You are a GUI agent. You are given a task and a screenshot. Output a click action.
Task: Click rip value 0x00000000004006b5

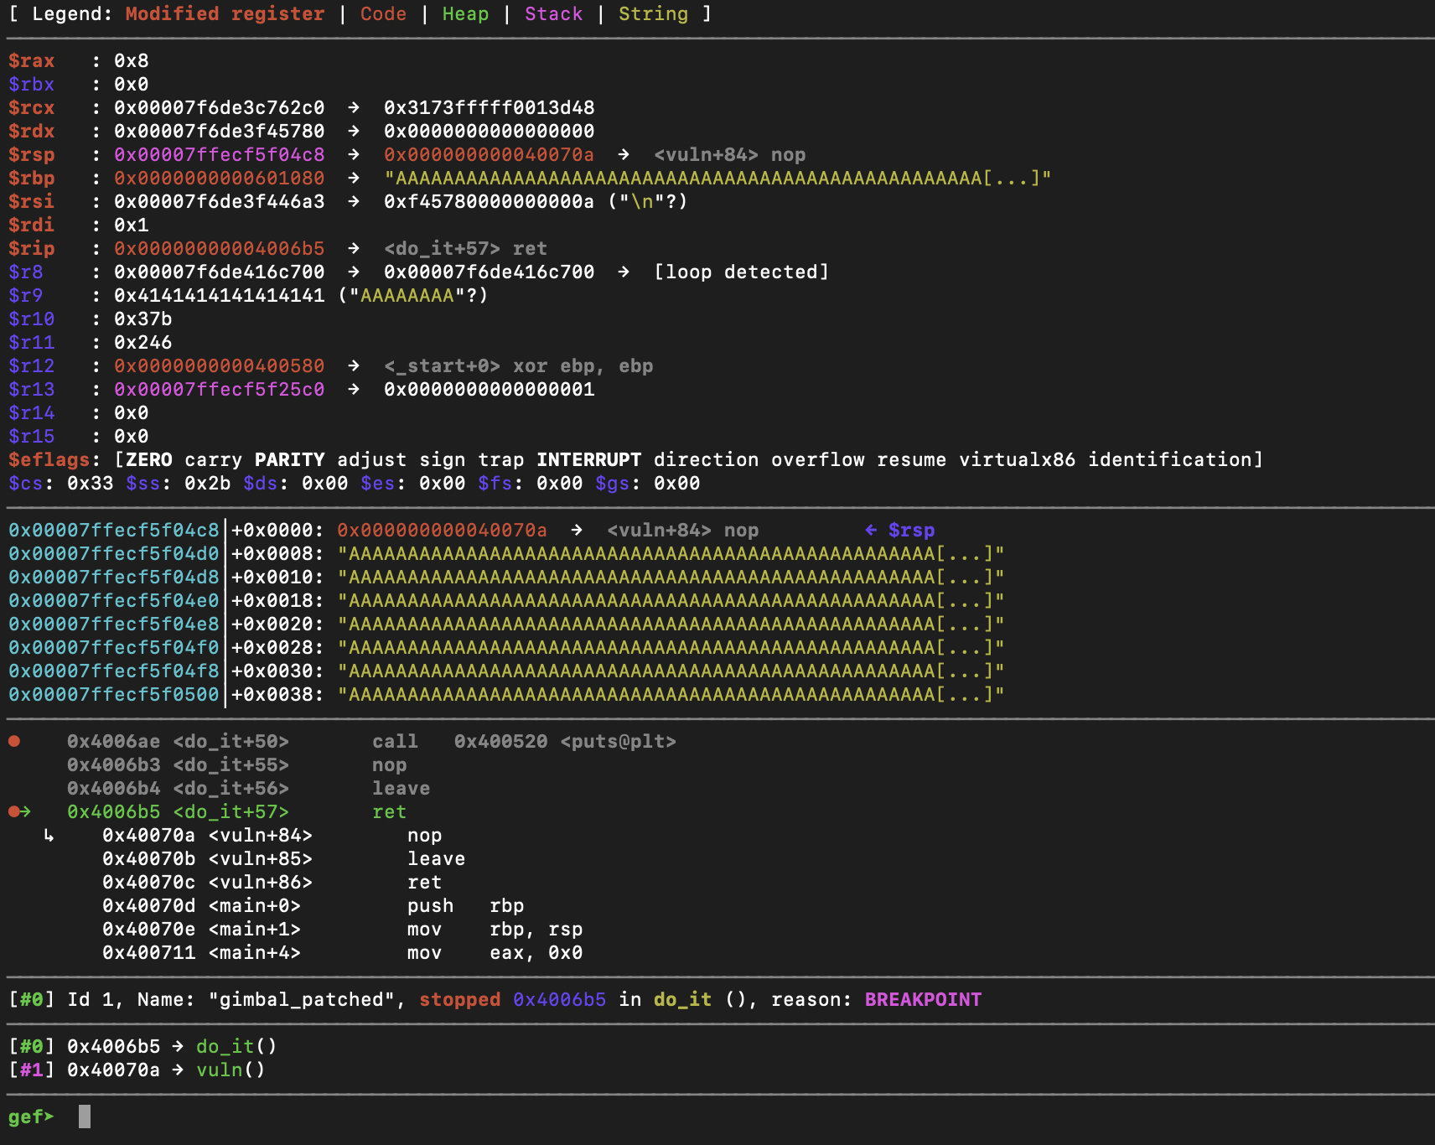(x=220, y=248)
